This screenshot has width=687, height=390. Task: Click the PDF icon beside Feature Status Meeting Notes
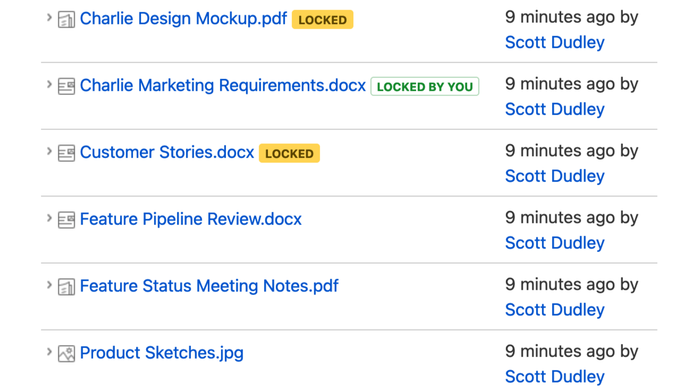pyautogui.click(x=66, y=287)
